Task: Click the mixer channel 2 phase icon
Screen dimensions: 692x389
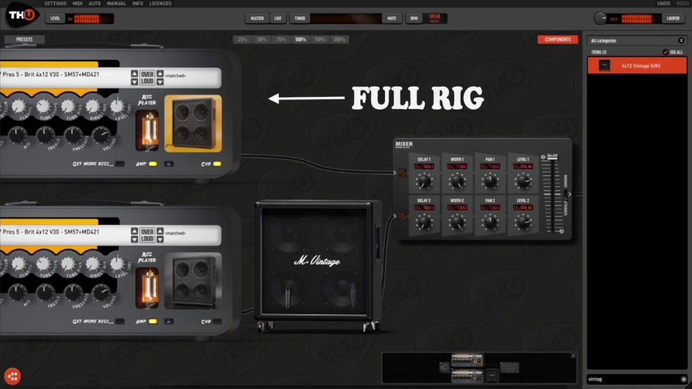Action: (402, 216)
